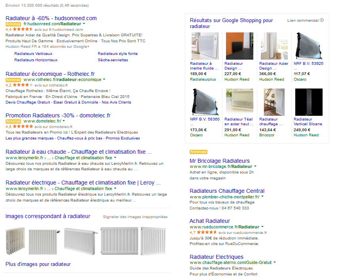This screenshot has height=277, width=340.
Task: Click Nos Avis Clients link
Action: coord(116,102)
